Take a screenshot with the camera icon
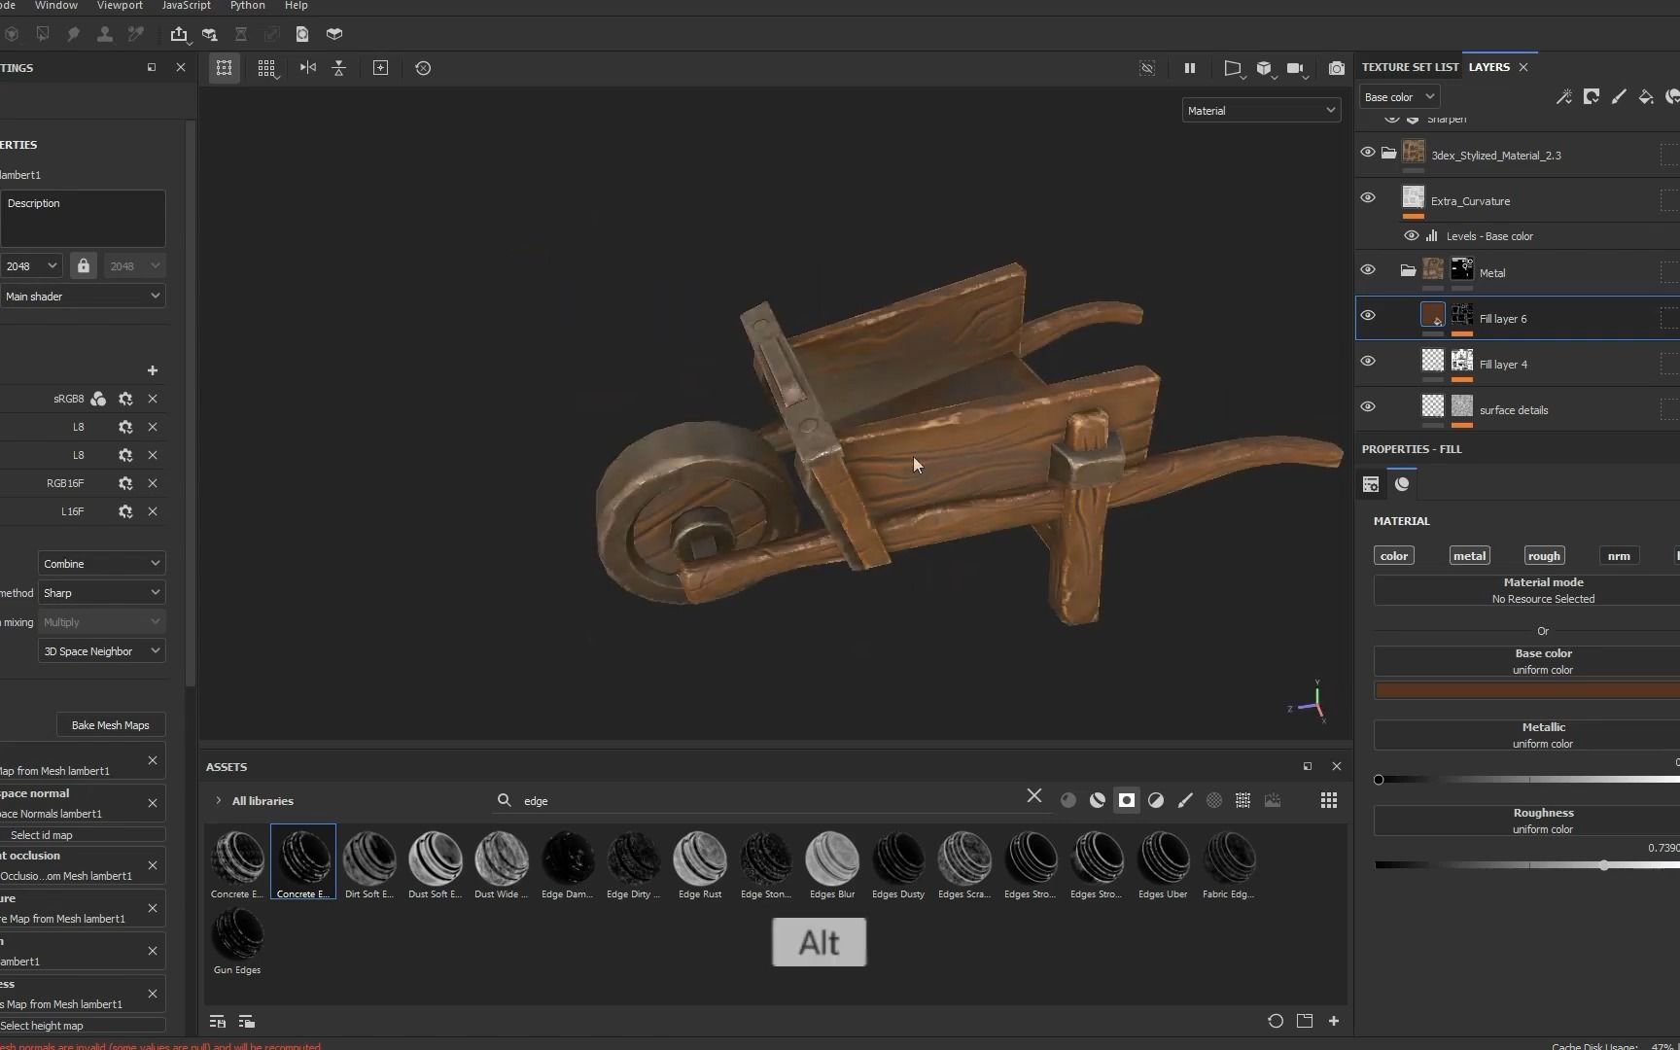 (x=1337, y=68)
